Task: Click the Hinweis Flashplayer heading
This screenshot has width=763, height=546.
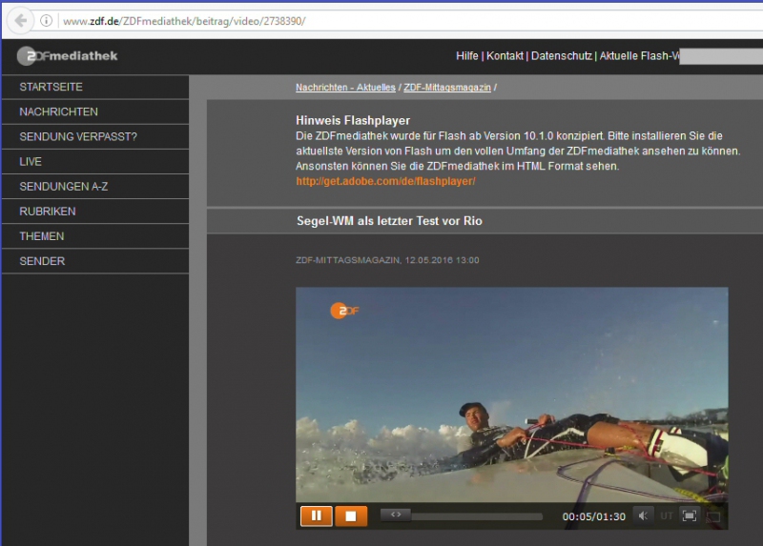Action: click(353, 121)
